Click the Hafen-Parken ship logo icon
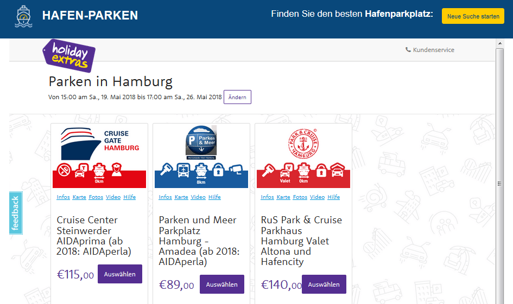The image size is (513, 304). coord(23,16)
